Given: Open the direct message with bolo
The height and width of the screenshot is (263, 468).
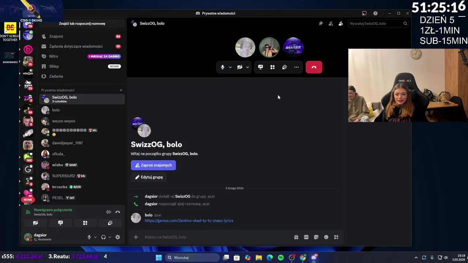Looking at the screenshot, I should (82, 110).
